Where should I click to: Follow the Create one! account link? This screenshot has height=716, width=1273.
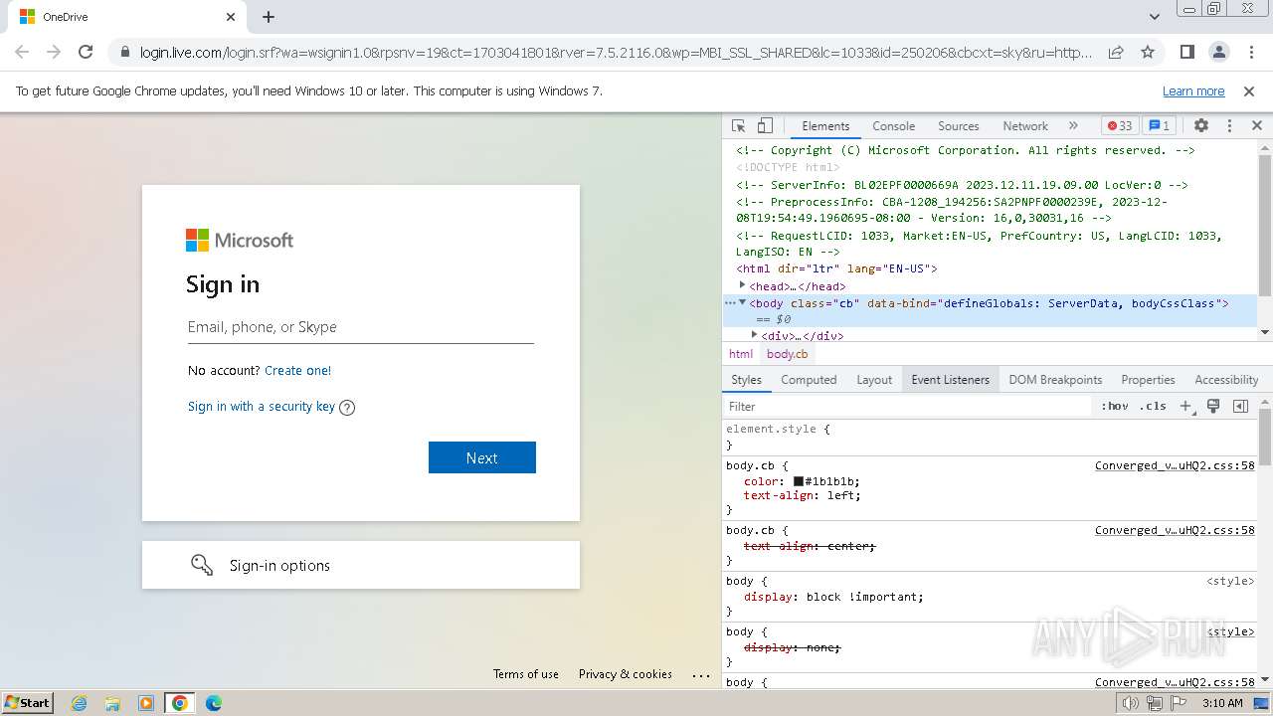pyautogui.click(x=297, y=370)
